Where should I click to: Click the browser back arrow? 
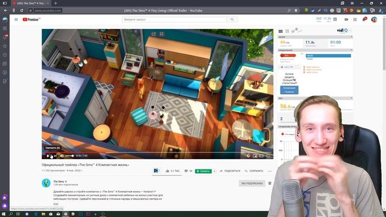click(x=5, y=11)
